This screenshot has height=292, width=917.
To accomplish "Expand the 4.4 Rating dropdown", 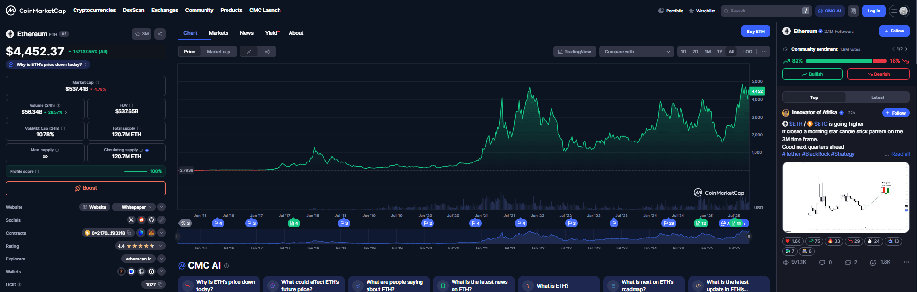I will [x=140, y=246].
